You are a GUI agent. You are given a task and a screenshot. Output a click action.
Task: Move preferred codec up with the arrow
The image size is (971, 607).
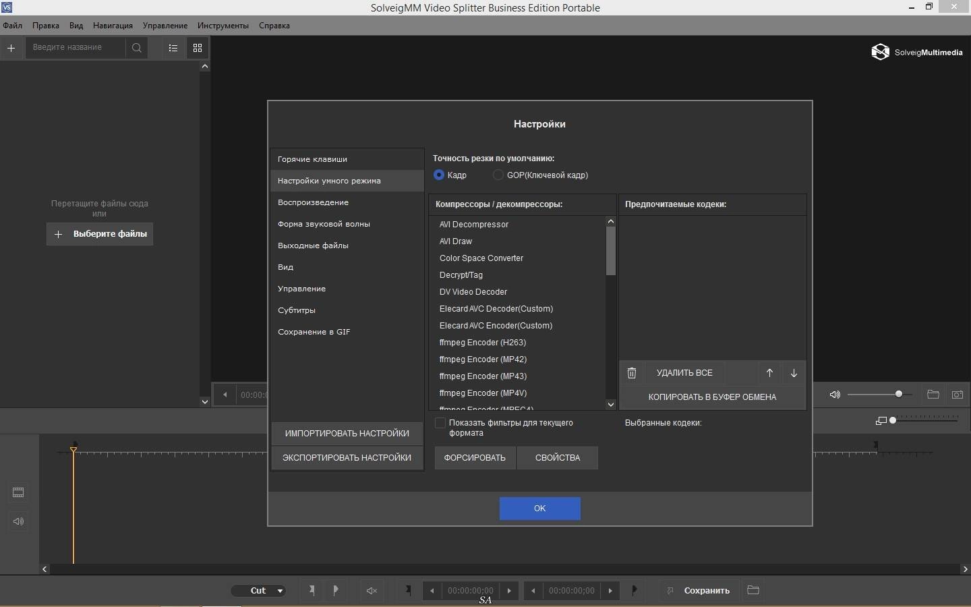(769, 373)
